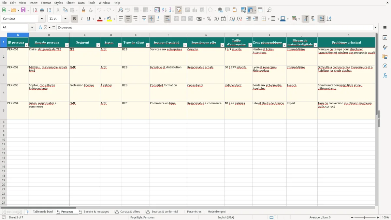Align text right icon
The height and width of the screenshot is (220, 391).
135,19
